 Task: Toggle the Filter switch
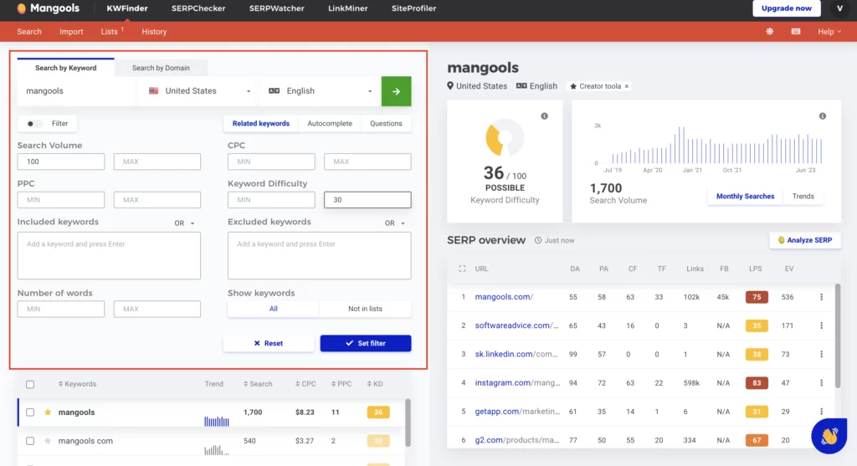click(x=35, y=124)
